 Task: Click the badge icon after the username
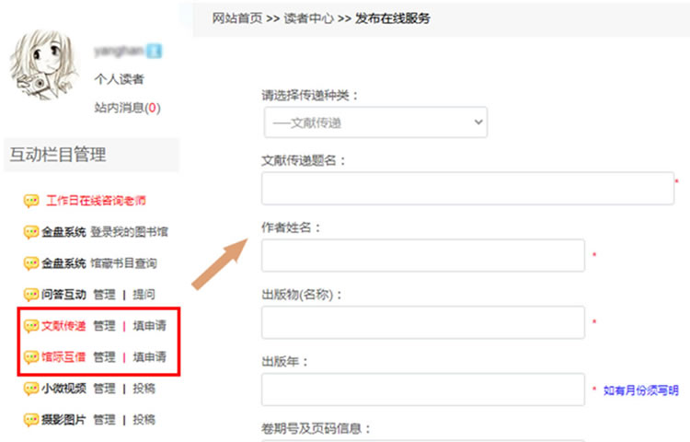tap(155, 50)
